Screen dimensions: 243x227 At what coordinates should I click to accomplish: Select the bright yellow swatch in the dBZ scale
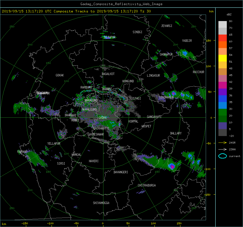[222, 58]
